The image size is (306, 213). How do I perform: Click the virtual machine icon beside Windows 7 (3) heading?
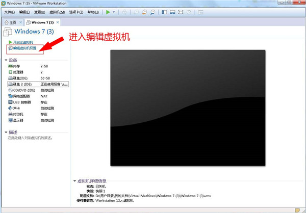pos(8,32)
